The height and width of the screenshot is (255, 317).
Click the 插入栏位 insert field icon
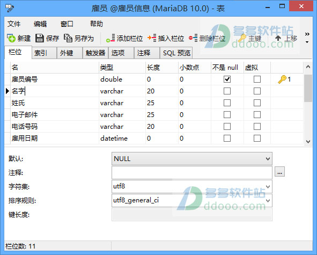[152, 38]
